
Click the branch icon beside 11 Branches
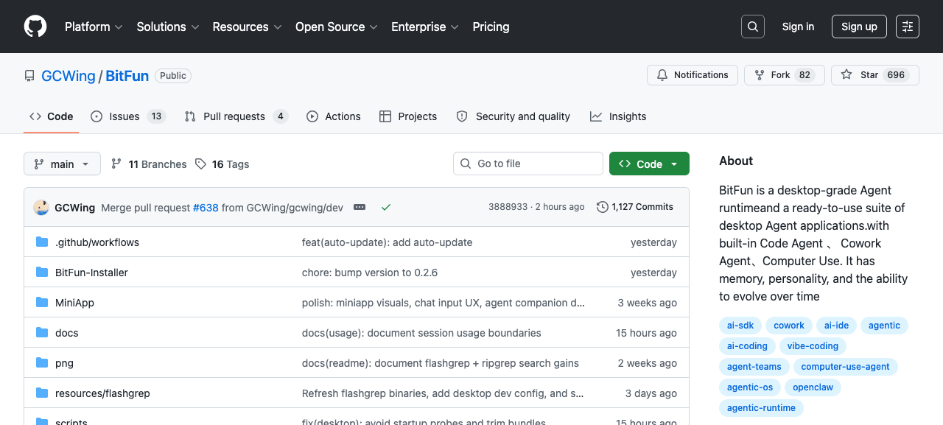click(116, 164)
